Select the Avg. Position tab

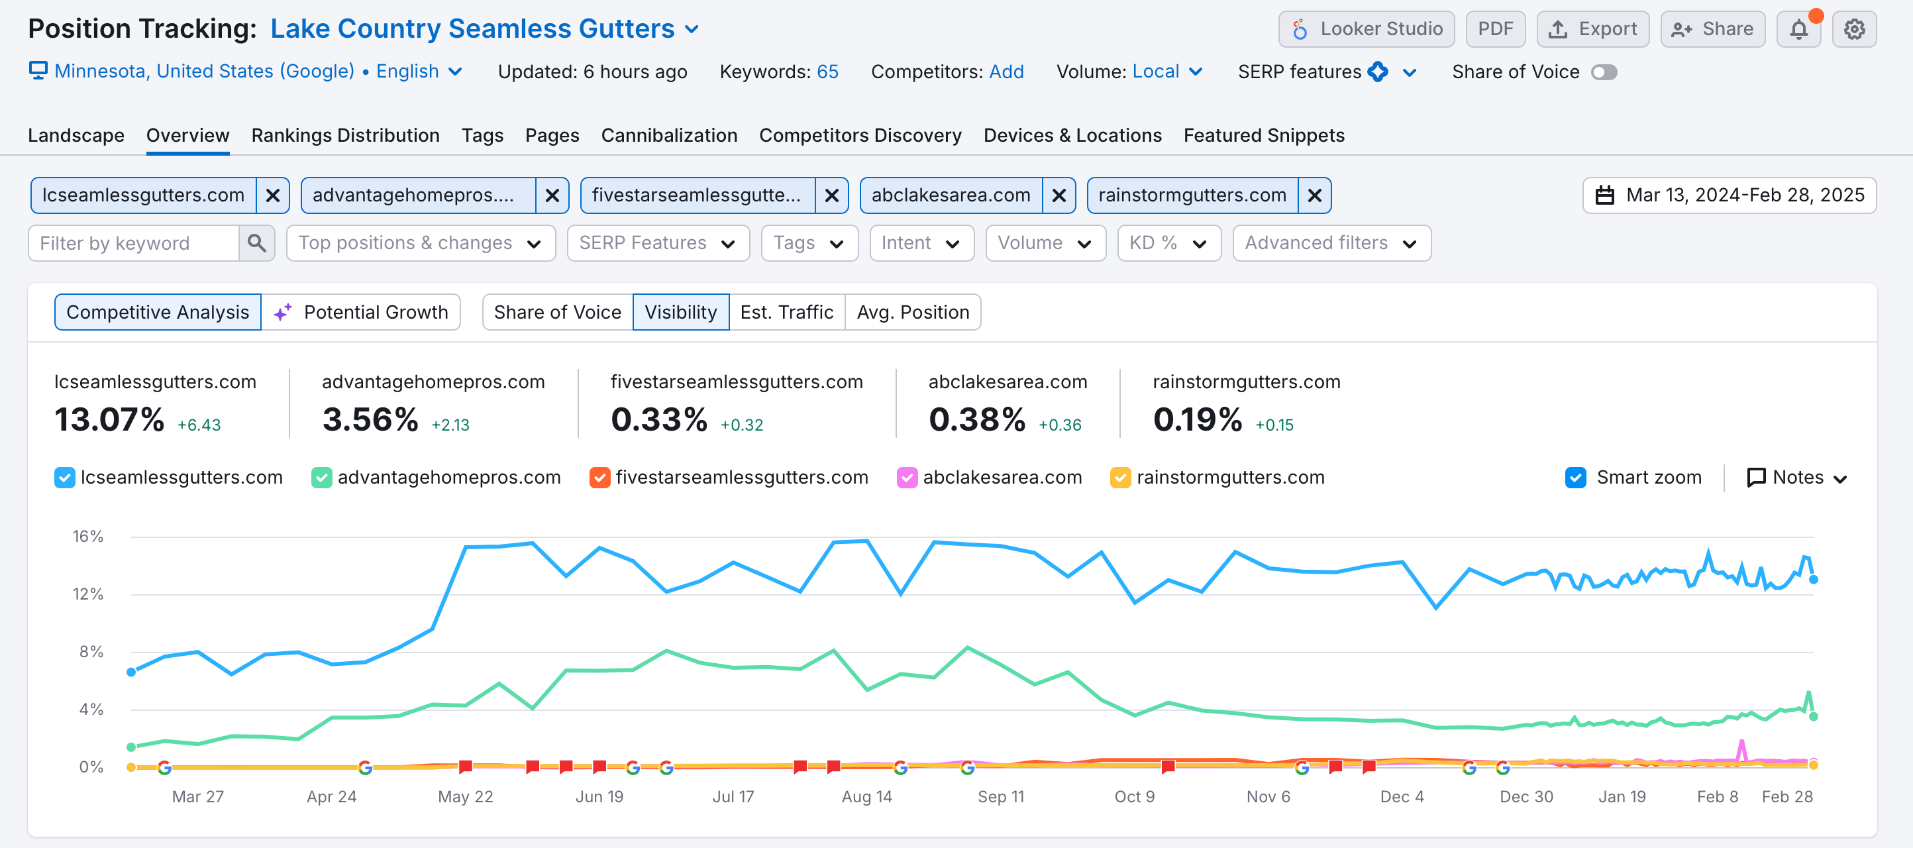[x=912, y=312]
